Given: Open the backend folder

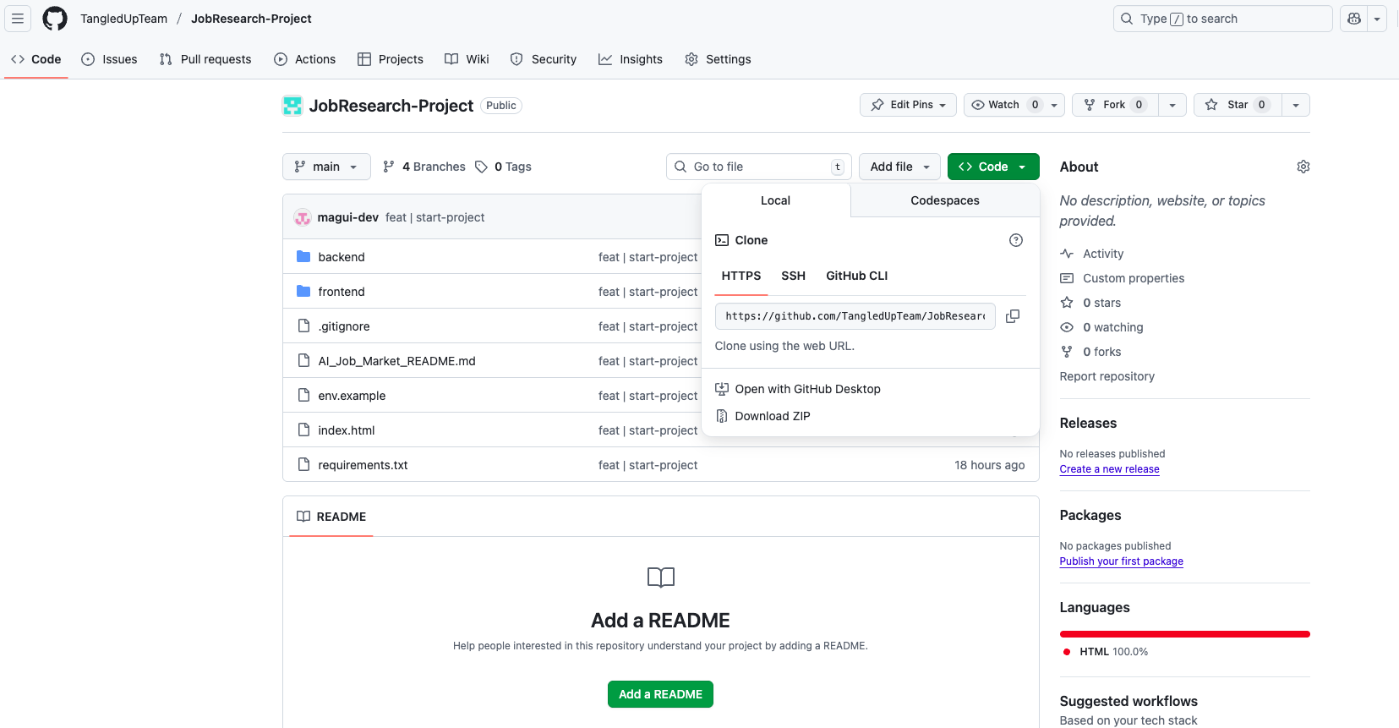Looking at the screenshot, I should pyautogui.click(x=342, y=257).
